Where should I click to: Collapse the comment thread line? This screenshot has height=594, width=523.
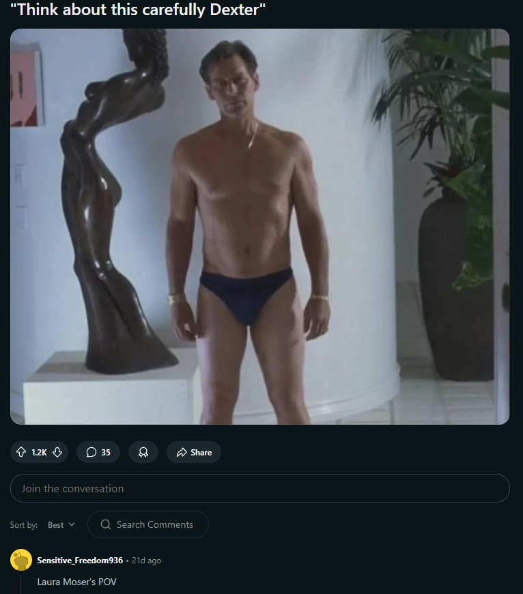(21, 584)
